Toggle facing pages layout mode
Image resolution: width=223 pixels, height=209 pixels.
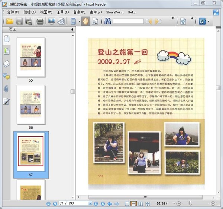coord(141,203)
